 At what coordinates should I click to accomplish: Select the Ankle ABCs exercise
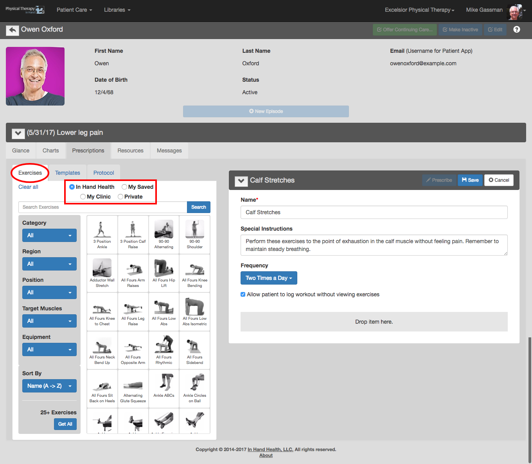tap(164, 389)
